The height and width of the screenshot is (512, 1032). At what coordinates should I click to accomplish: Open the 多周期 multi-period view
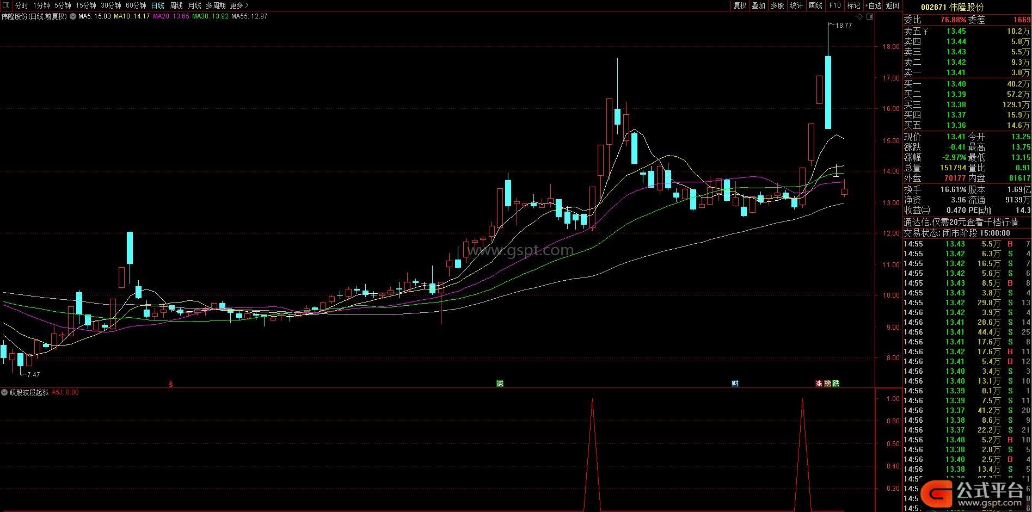216,5
